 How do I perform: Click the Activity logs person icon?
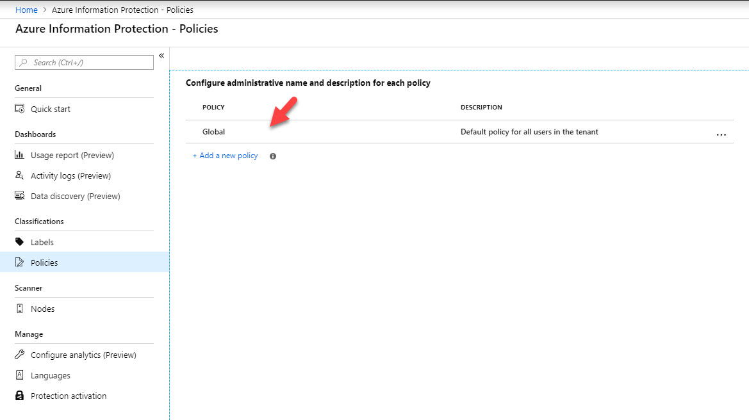click(20, 175)
